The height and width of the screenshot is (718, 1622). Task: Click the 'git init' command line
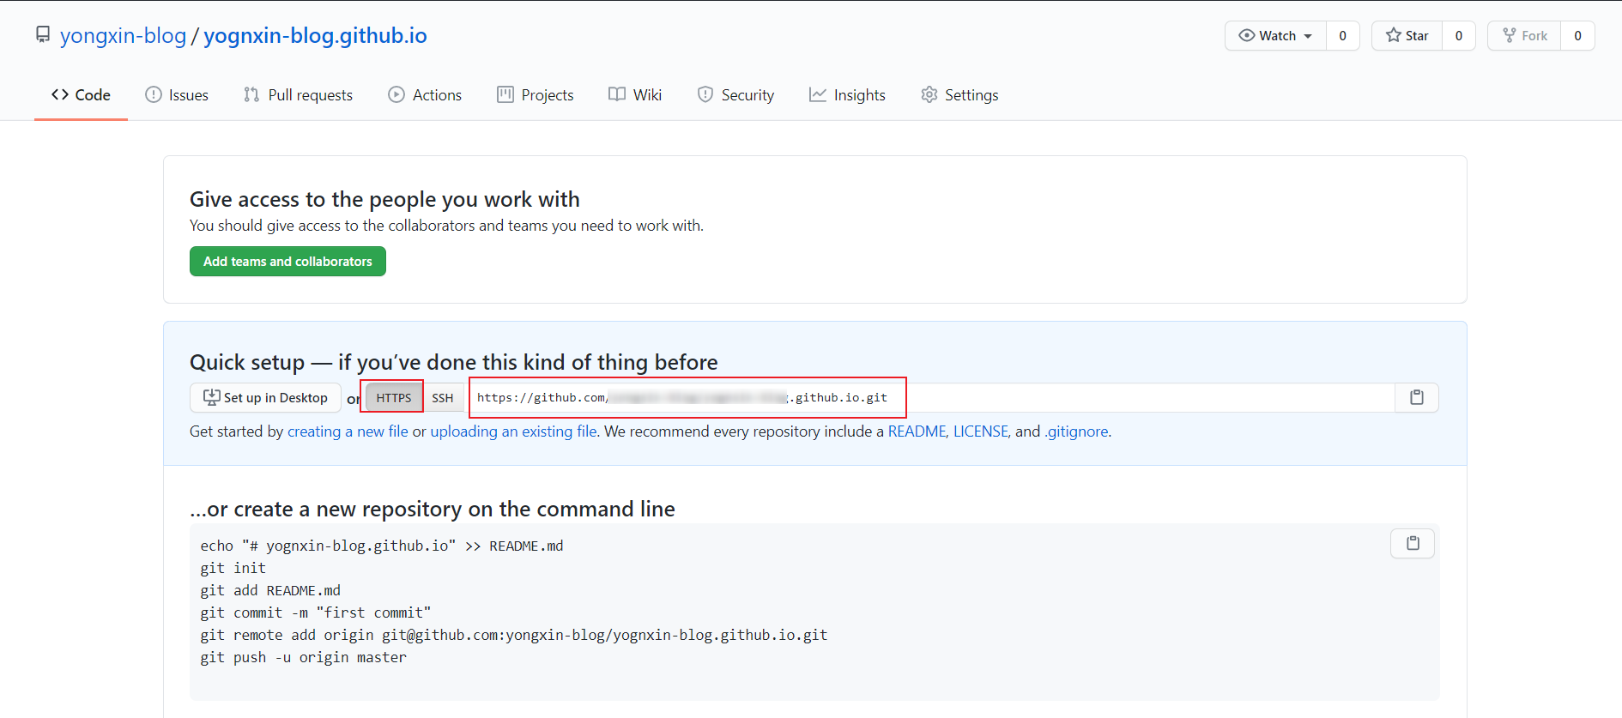[233, 568]
